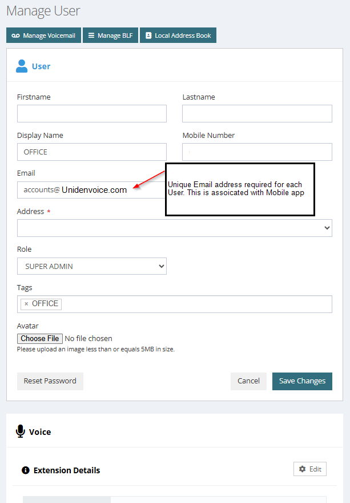Screen dimensions: 350x503
Task: Expand the Role dropdown showing SUPER ADMIN
Action: tap(92, 266)
